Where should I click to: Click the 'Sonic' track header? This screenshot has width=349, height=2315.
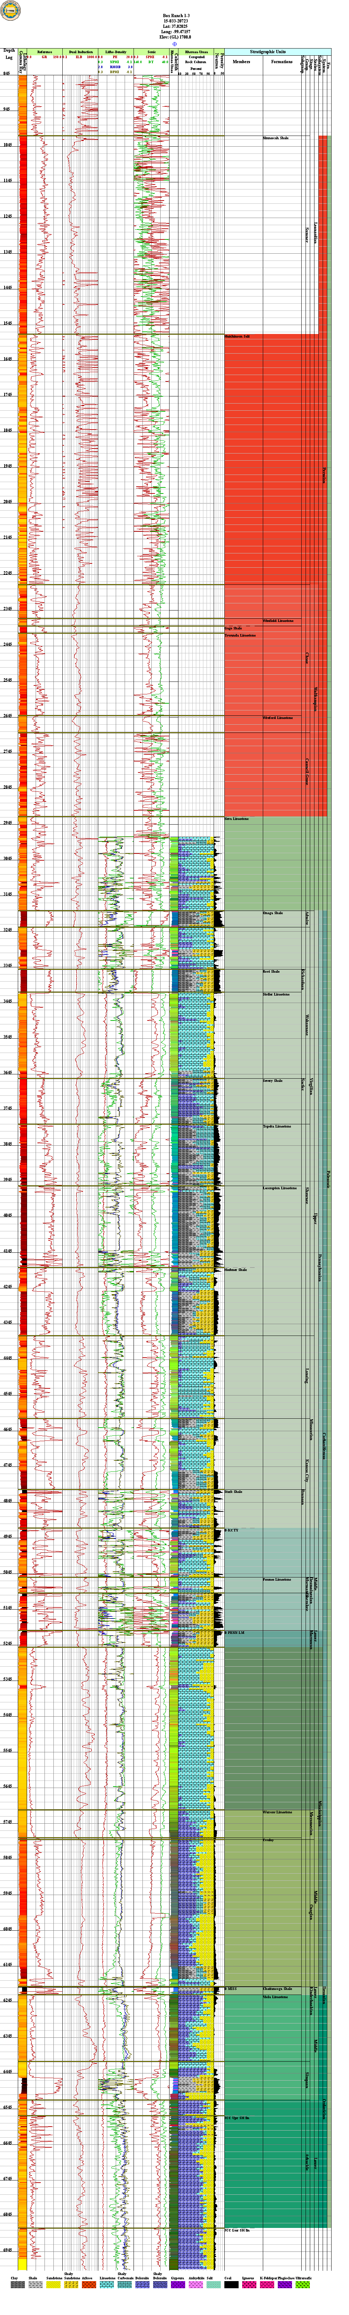(152, 52)
